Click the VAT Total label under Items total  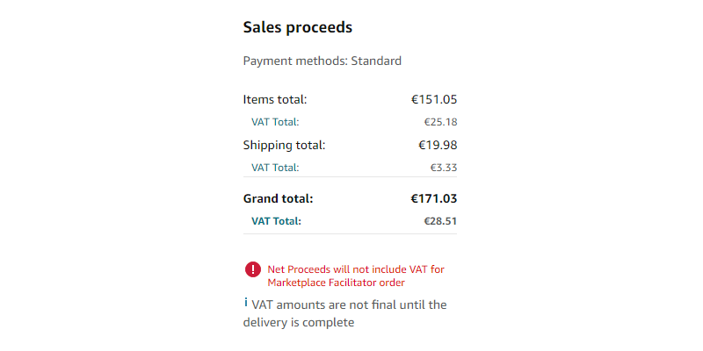[275, 122]
